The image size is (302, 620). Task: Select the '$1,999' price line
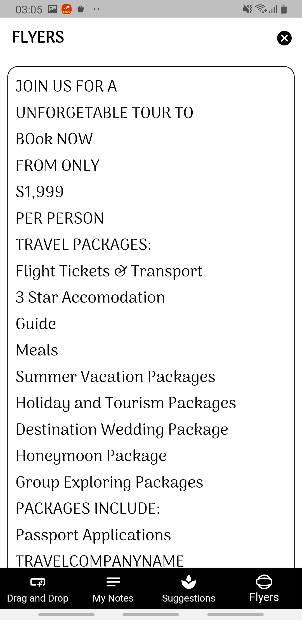[x=40, y=192]
